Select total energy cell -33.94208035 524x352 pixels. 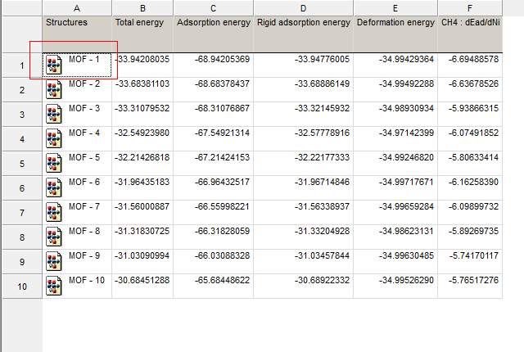pos(142,65)
